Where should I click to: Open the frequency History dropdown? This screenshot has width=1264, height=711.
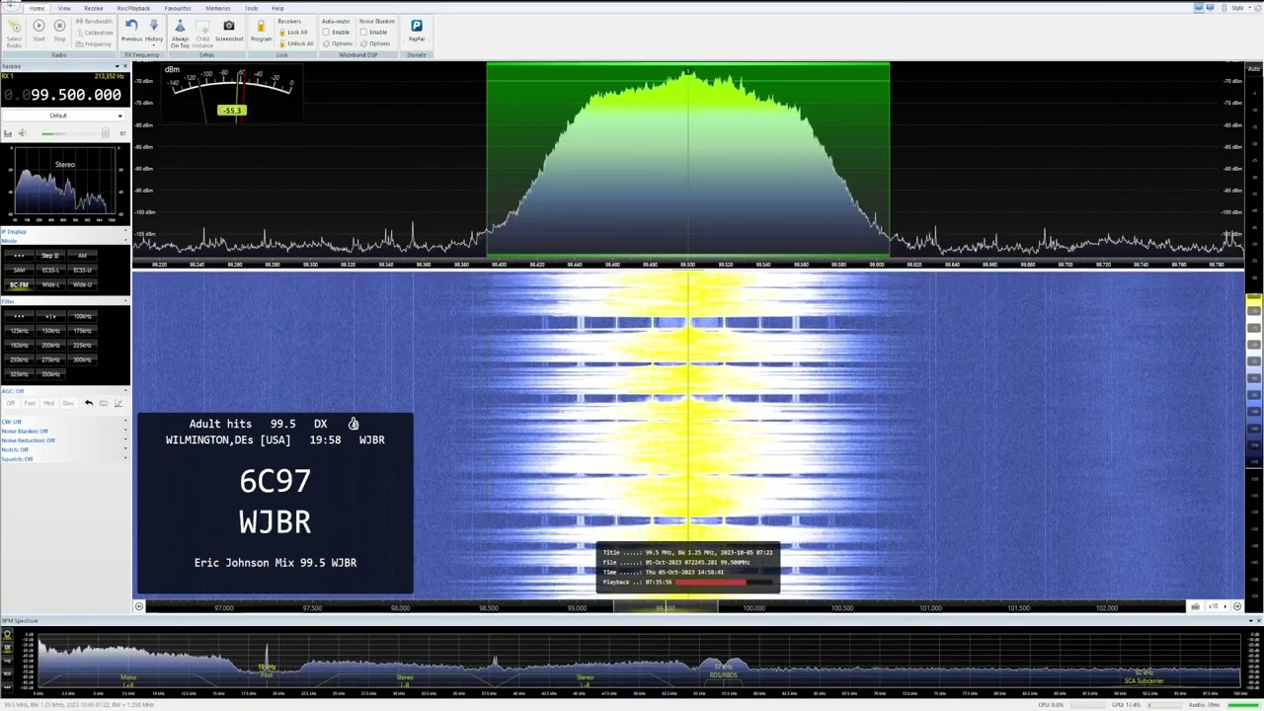(x=154, y=31)
